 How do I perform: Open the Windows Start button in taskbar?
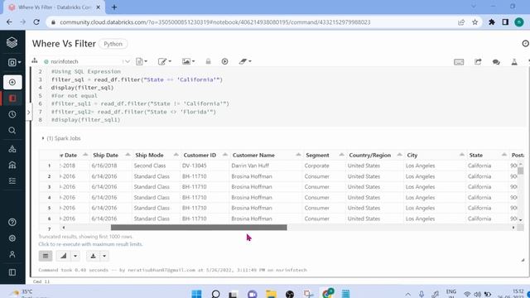point(196,294)
